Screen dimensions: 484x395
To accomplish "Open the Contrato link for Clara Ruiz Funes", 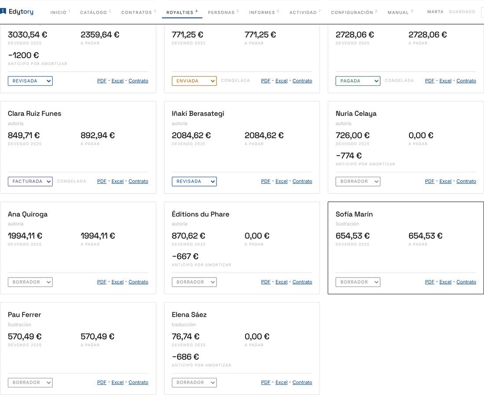I will click(x=138, y=181).
